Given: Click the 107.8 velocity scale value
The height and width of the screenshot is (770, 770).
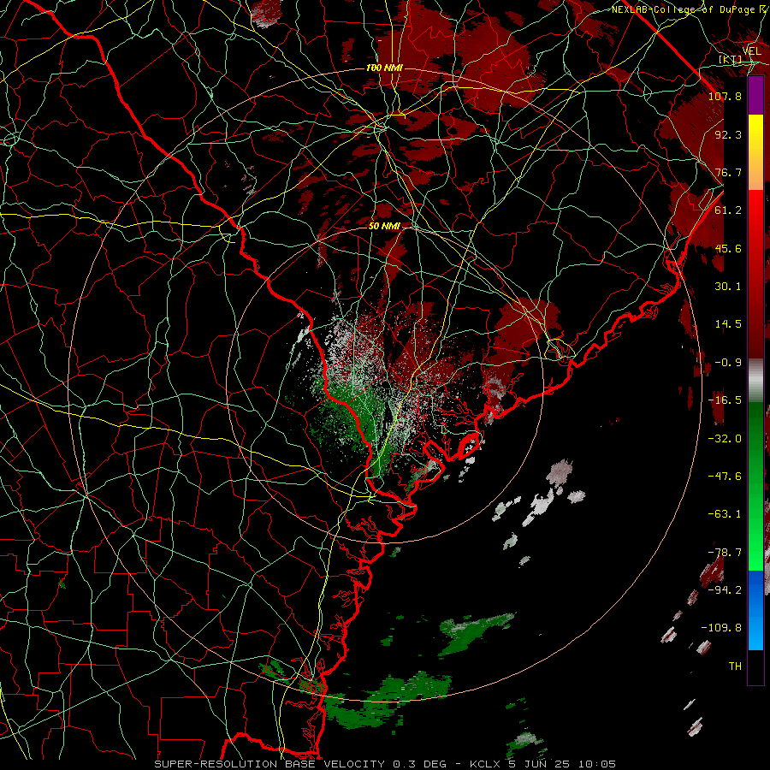Looking at the screenshot, I should point(725,96).
